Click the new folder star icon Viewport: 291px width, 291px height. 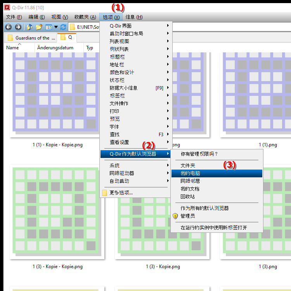click(x=39, y=27)
